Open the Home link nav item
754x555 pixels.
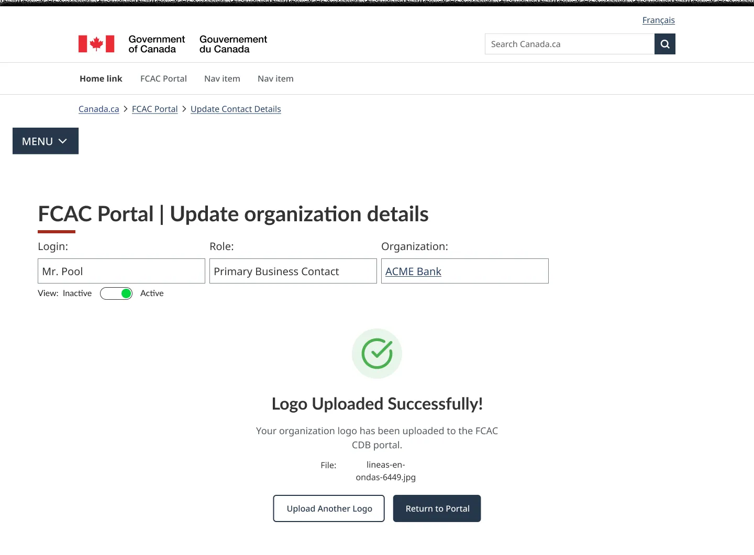pyautogui.click(x=101, y=78)
